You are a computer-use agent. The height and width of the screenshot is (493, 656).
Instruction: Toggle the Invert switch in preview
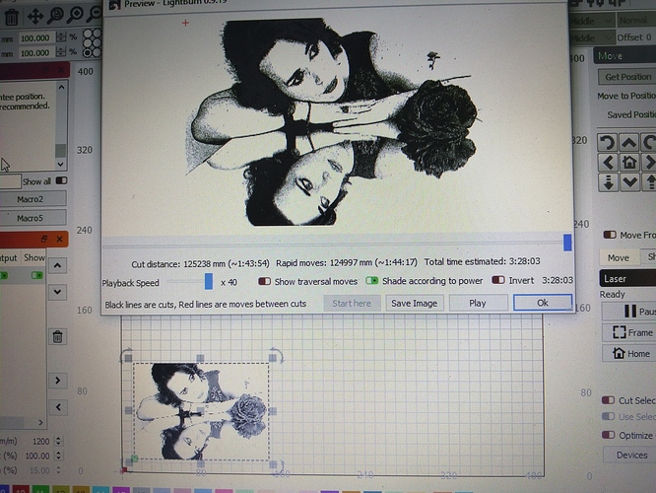point(498,280)
